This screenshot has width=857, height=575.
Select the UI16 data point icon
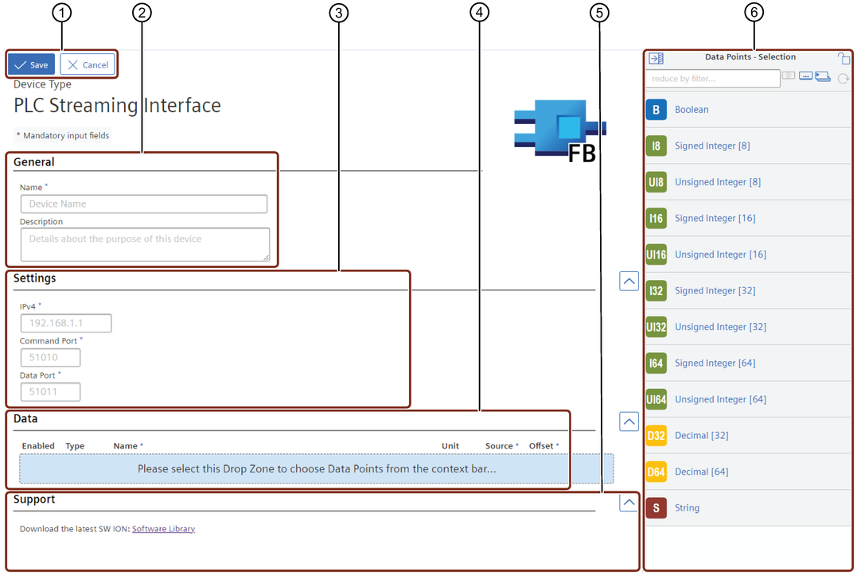point(656,254)
